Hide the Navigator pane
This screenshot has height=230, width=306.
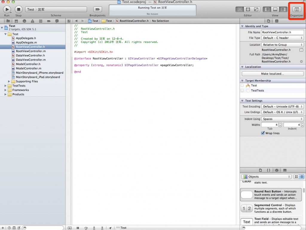267,10
